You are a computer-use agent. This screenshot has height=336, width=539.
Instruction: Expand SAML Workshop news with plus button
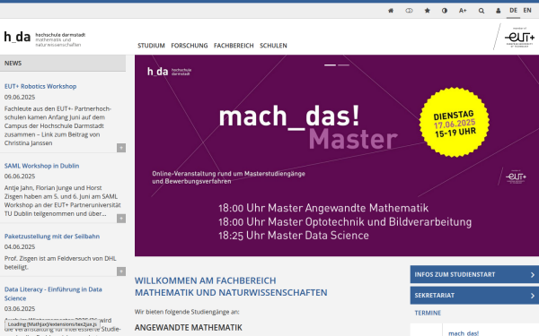(121, 219)
